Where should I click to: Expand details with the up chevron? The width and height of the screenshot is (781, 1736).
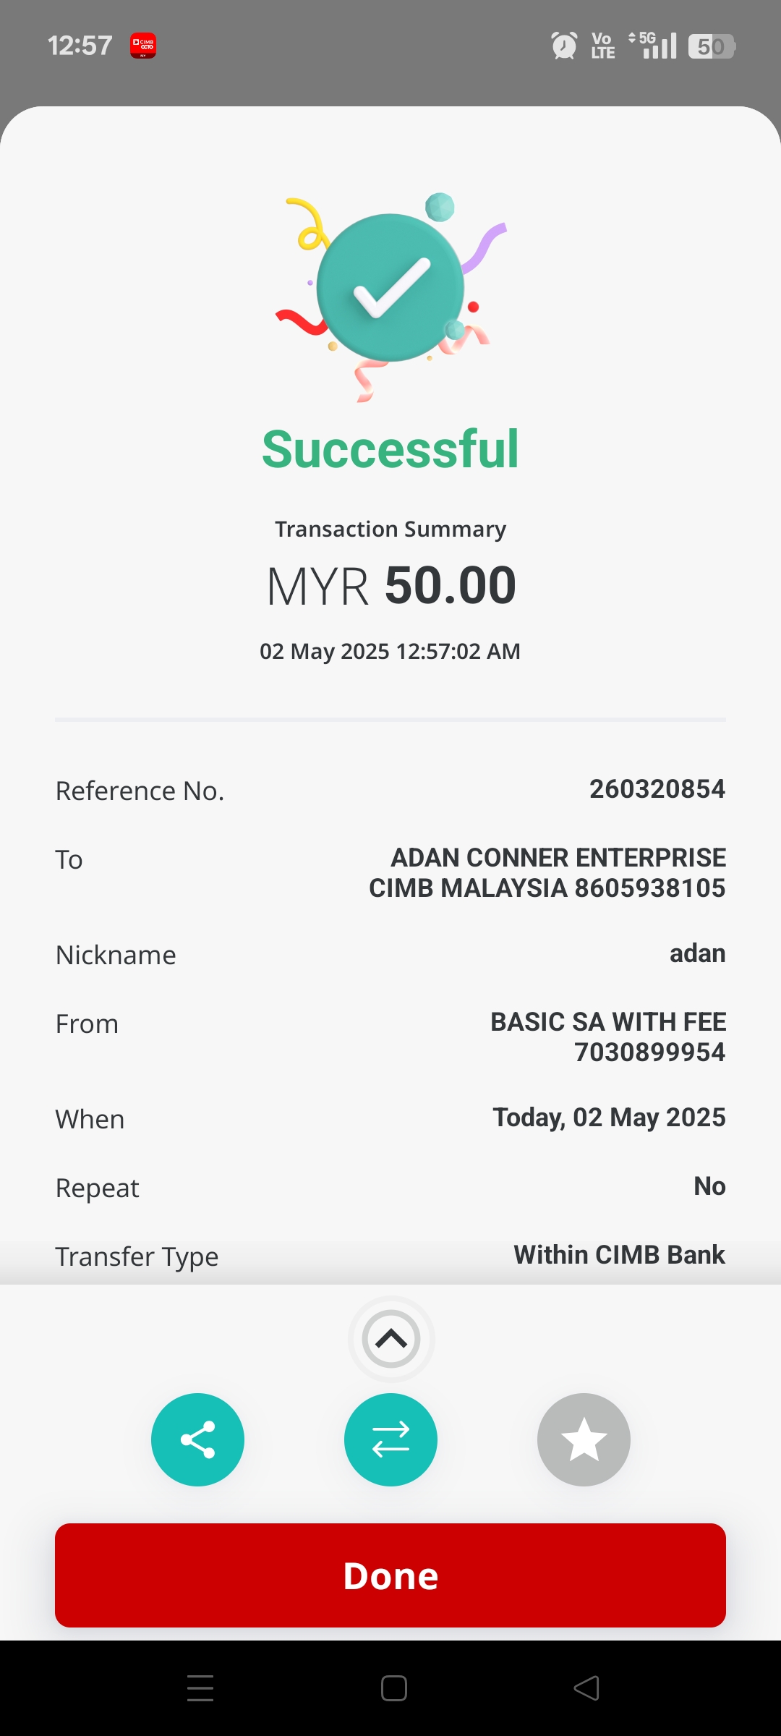click(x=391, y=1339)
